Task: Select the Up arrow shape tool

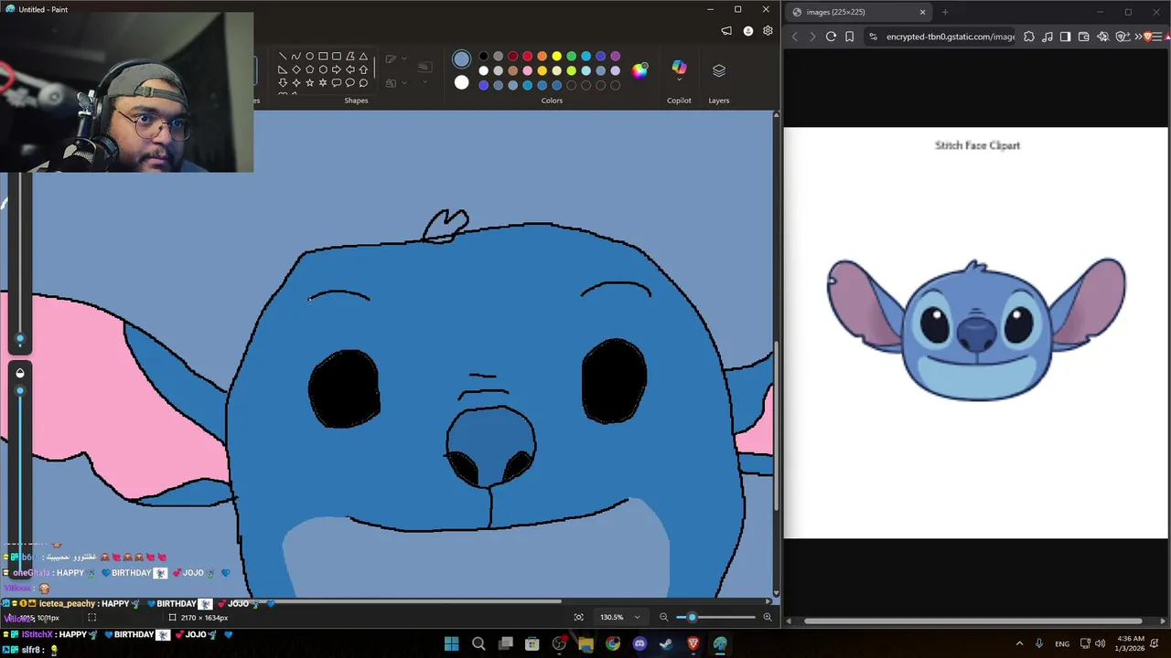Action: (363, 69)
